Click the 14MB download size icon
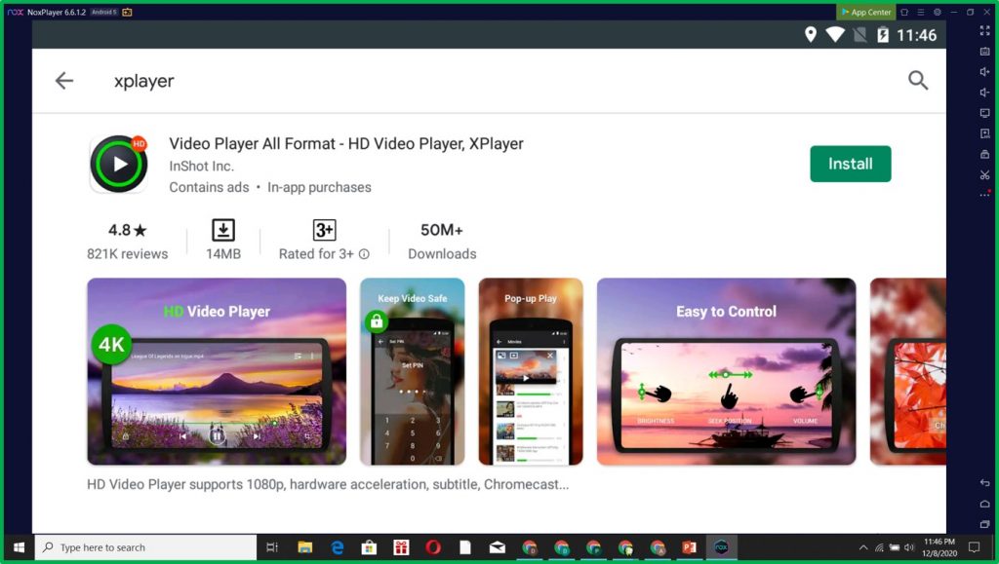Viewport: 999px width, 564px height. point(223,230)
